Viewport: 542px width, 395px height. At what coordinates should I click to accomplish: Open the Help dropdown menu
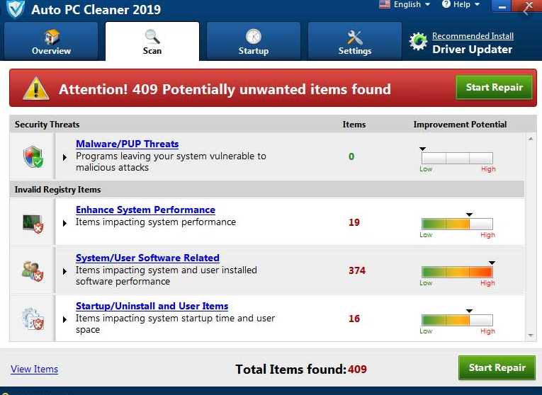tap(461, 4)
